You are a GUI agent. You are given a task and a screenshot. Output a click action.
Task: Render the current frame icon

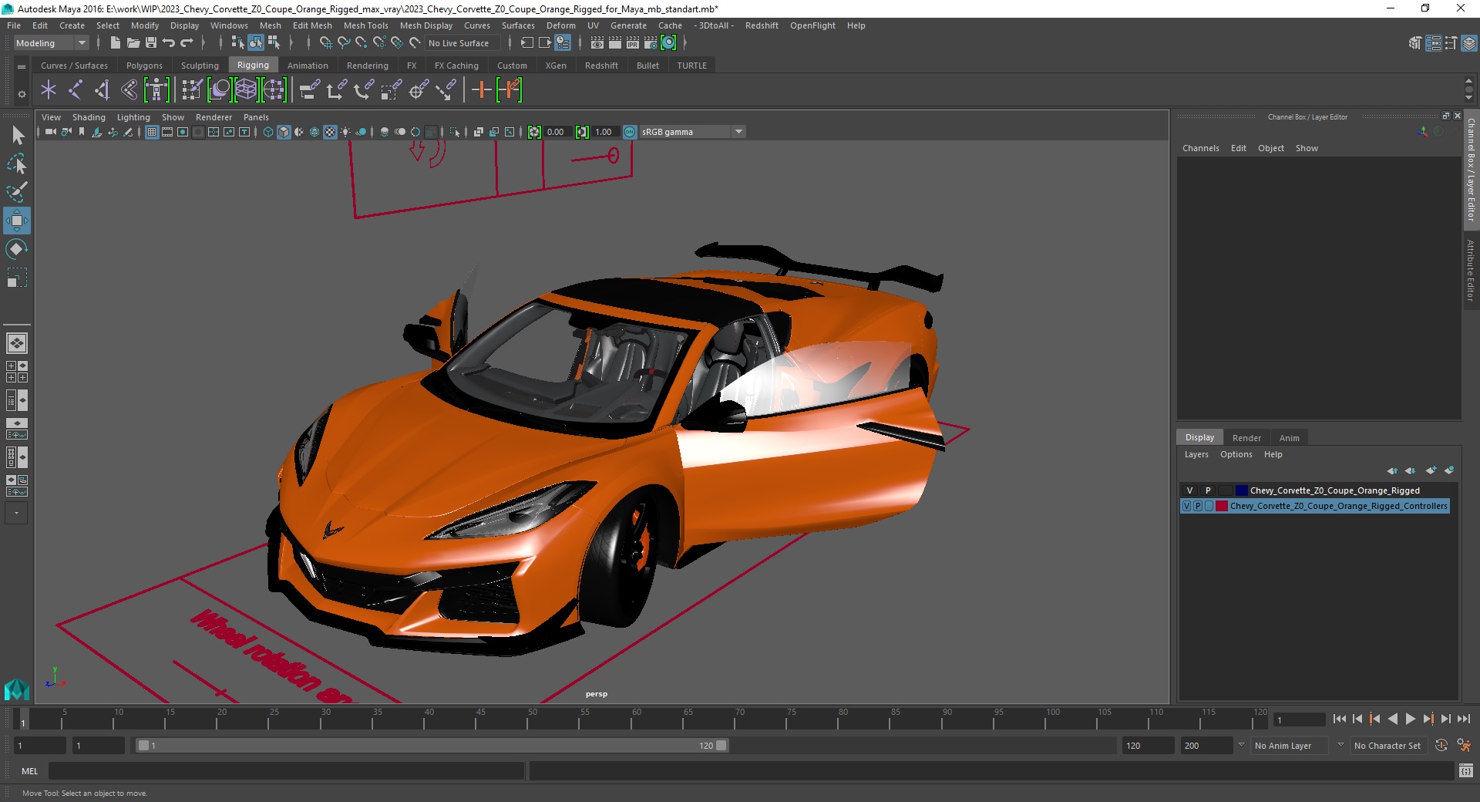pyautogui.click(x=615, y=43)
